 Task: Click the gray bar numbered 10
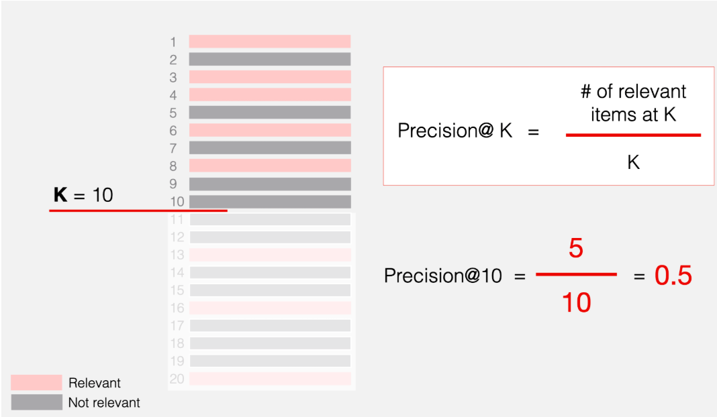pos(269,201)
